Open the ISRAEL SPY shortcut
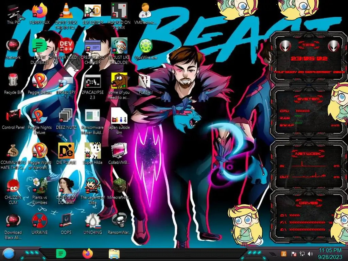348x261 pixels. pos(66,84)
